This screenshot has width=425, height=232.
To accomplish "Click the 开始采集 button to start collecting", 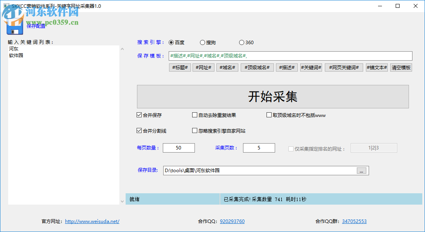I will (274, 97).
